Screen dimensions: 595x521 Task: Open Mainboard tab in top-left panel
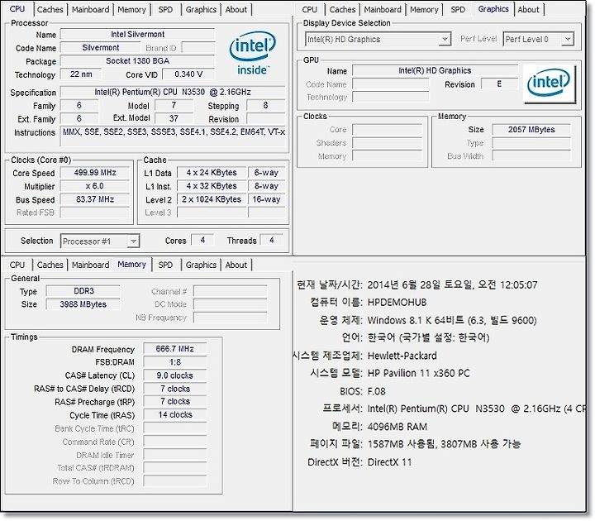click(90, 9)
